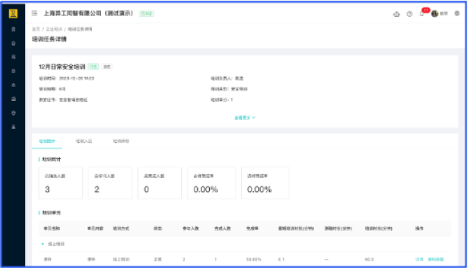This screenshot has height=268, width=468.
Task: Go to the first breadcrumb home link
Action: pos(36,29)
